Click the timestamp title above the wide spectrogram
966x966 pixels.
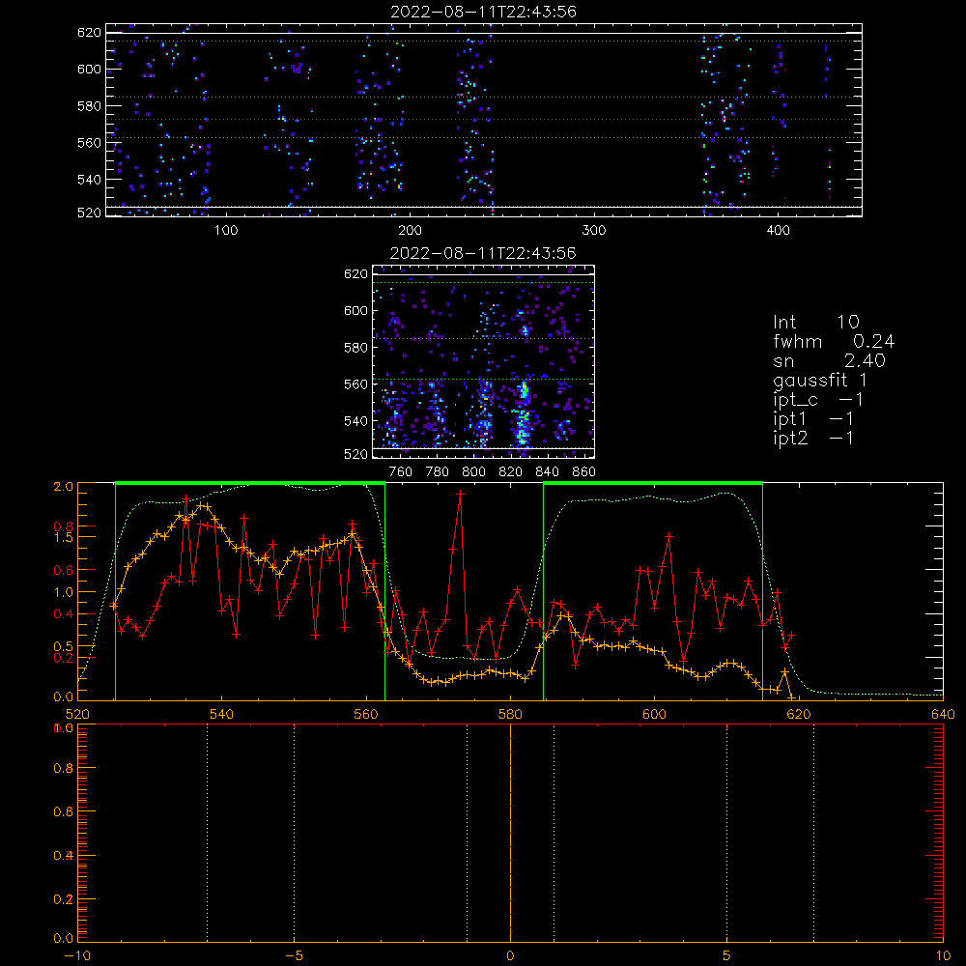pos(483,12)
